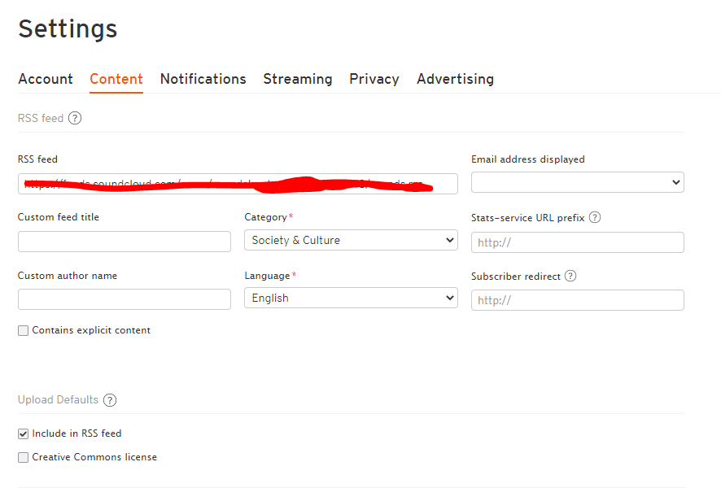Expand the Language dropdown
721x488 pixels.
351,298
